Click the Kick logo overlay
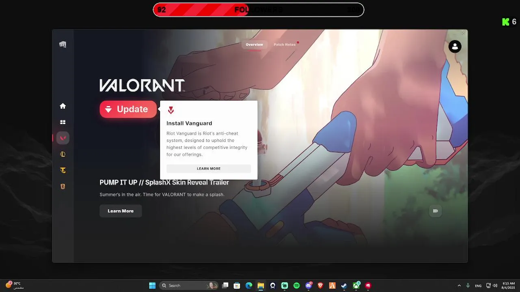The width and height of the screenshot is (520, 292). (x=506, y=22)
